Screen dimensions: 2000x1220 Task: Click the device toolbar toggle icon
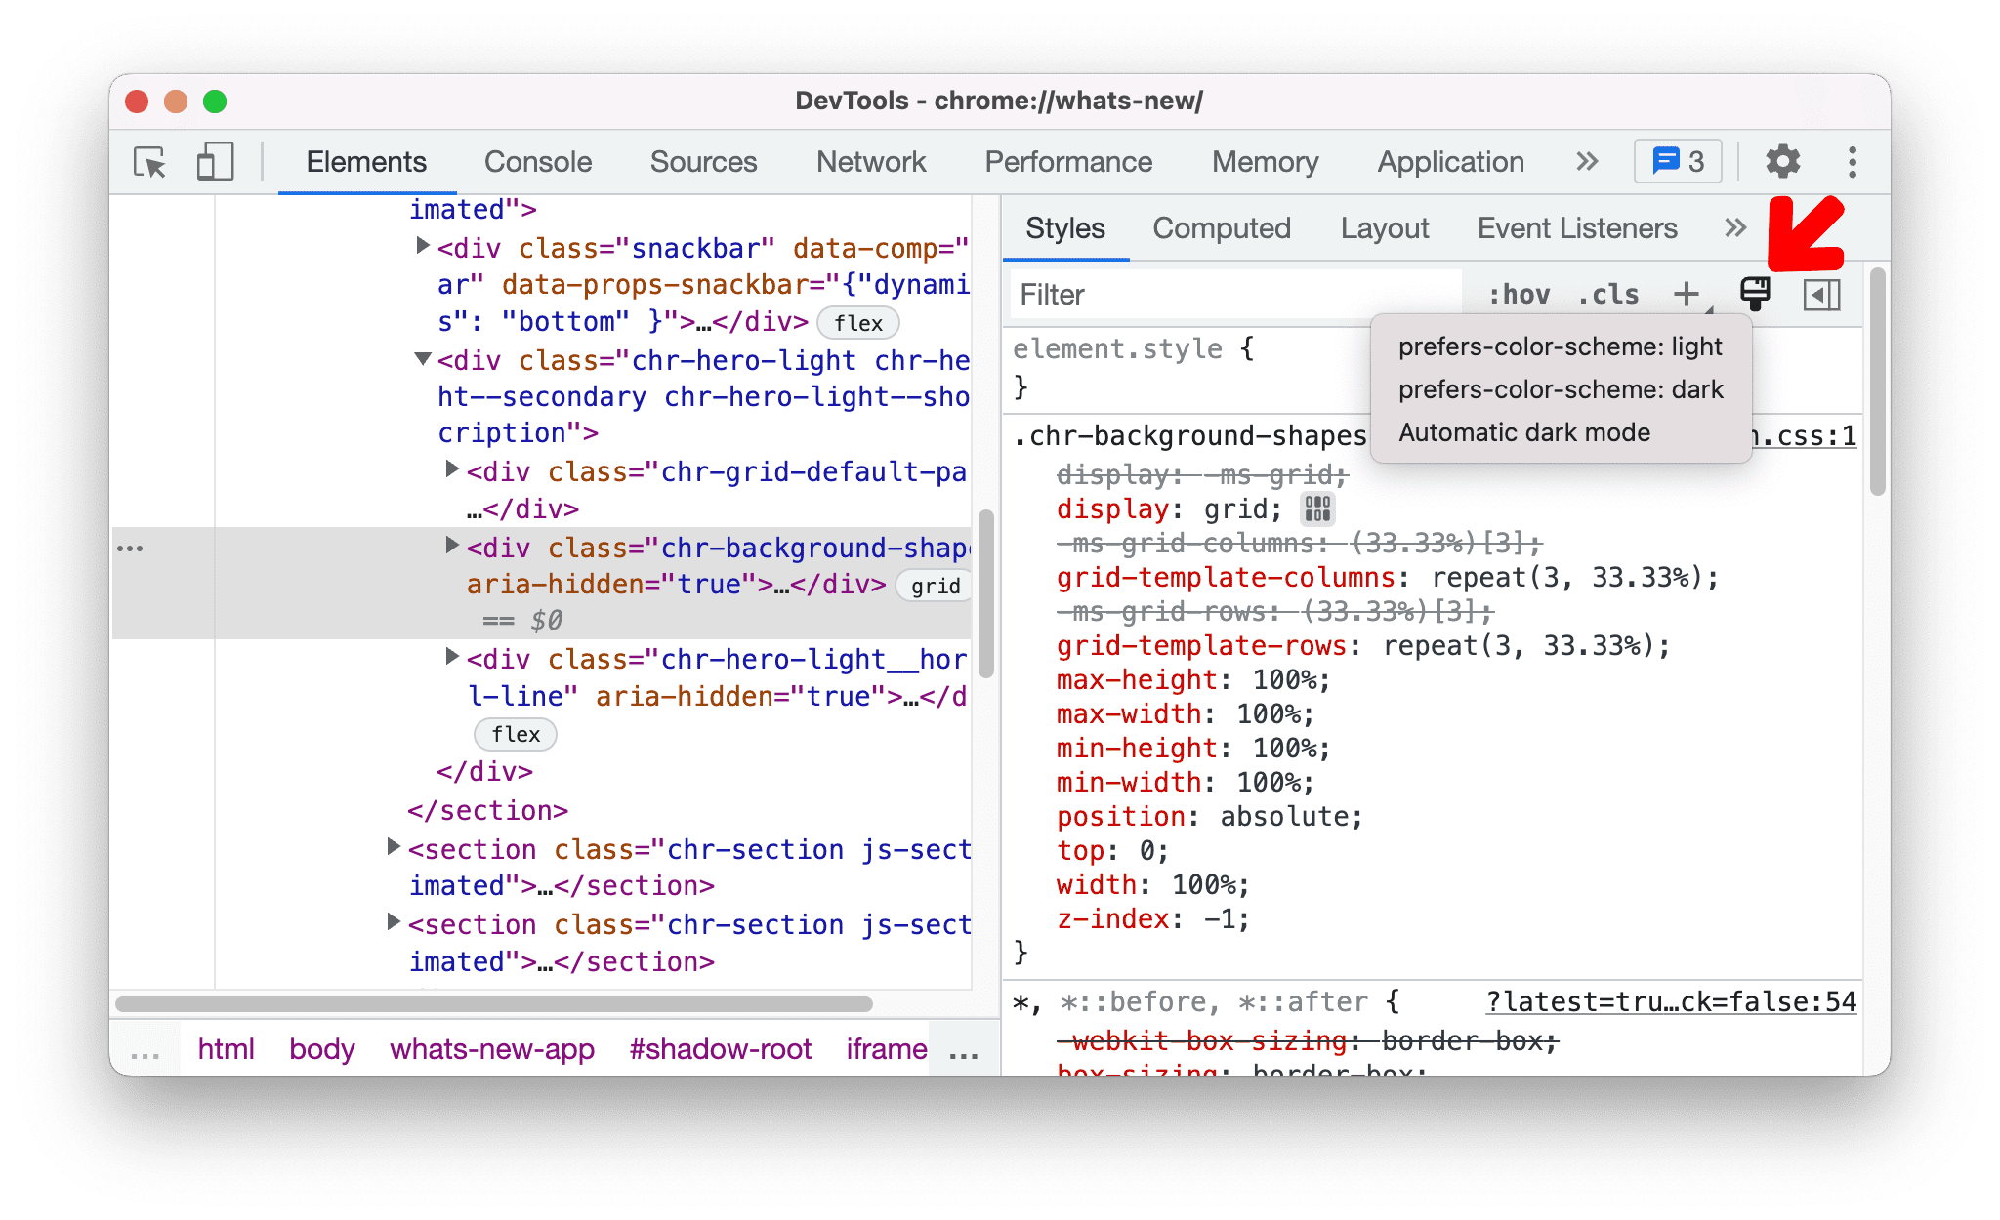click(212, 160)
